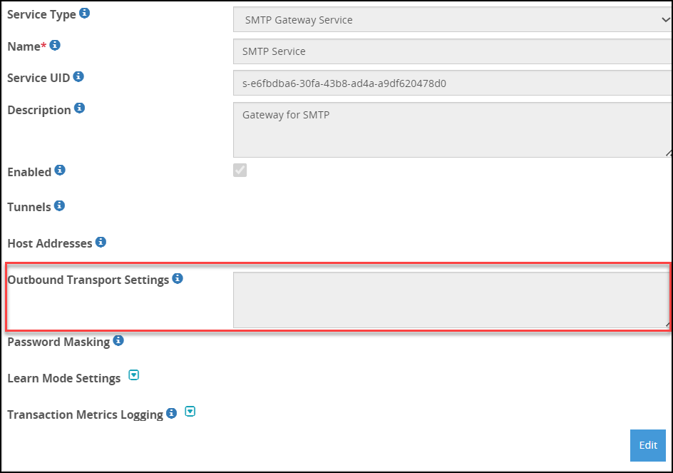This screenshot has height=473, width=673.
Task: Click the Outbound Transport Settings info icon
Action: pos(178,278)
